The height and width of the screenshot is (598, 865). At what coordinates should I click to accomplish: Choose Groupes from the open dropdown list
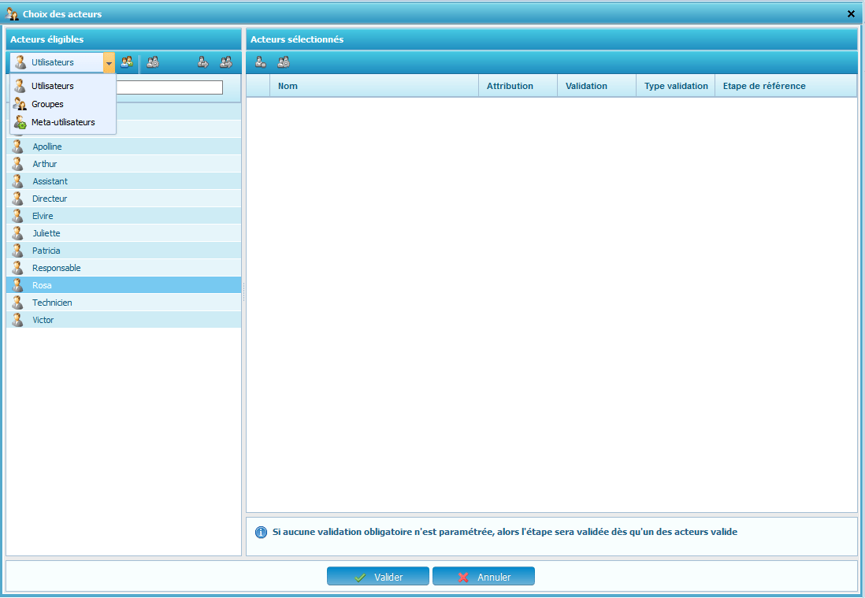pyautogui.click(x=47, y=104)
